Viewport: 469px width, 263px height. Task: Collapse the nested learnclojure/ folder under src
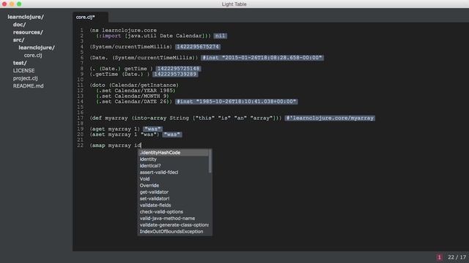[x=37, y=47]
